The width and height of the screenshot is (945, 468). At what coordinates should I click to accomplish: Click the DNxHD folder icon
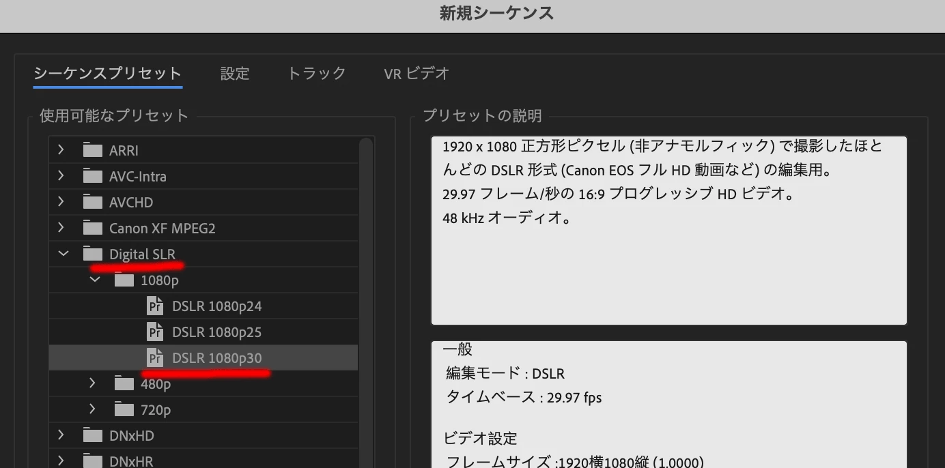tap(92, 435)
